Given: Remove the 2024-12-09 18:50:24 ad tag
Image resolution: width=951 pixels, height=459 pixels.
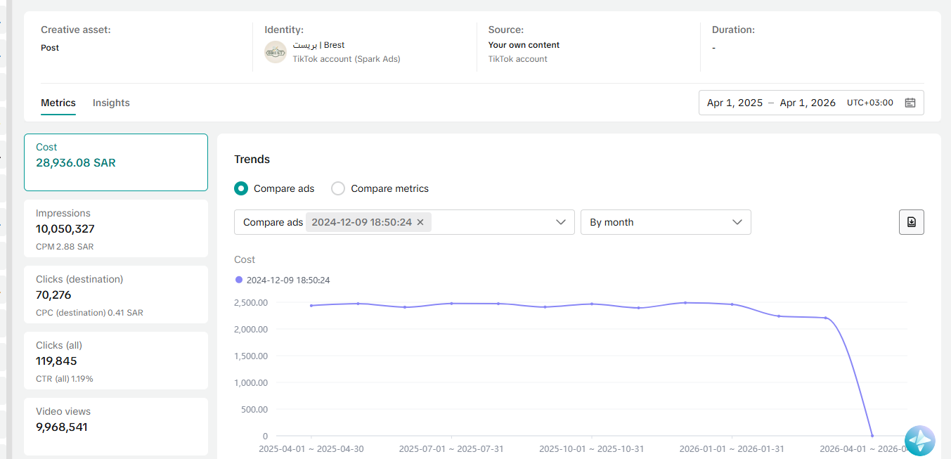Looking at the screenshot, I should pos(420,222).
